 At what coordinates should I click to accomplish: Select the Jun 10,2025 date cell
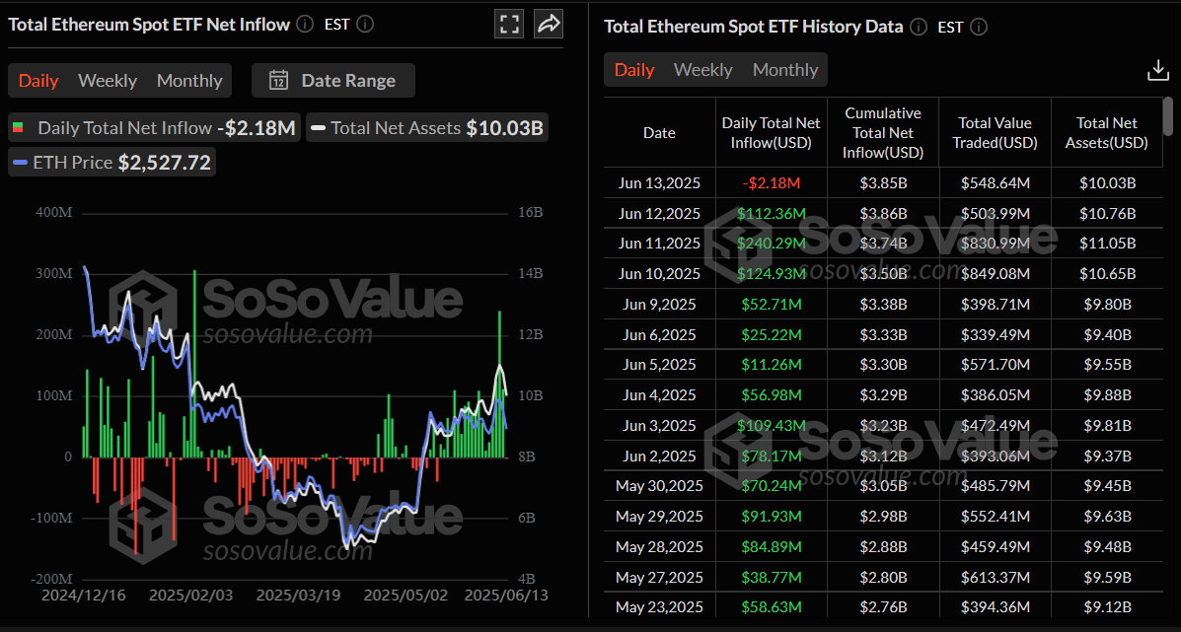(x=659, y=274)
